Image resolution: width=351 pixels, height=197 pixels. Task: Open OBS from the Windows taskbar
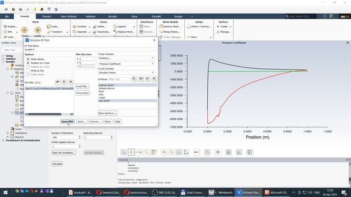click(163, 192)
